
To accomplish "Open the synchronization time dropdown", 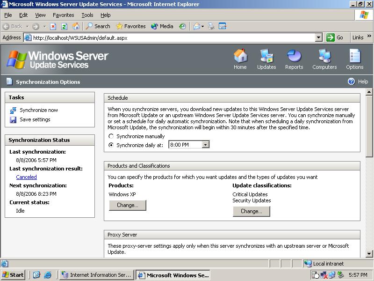I will pos(205,145).
